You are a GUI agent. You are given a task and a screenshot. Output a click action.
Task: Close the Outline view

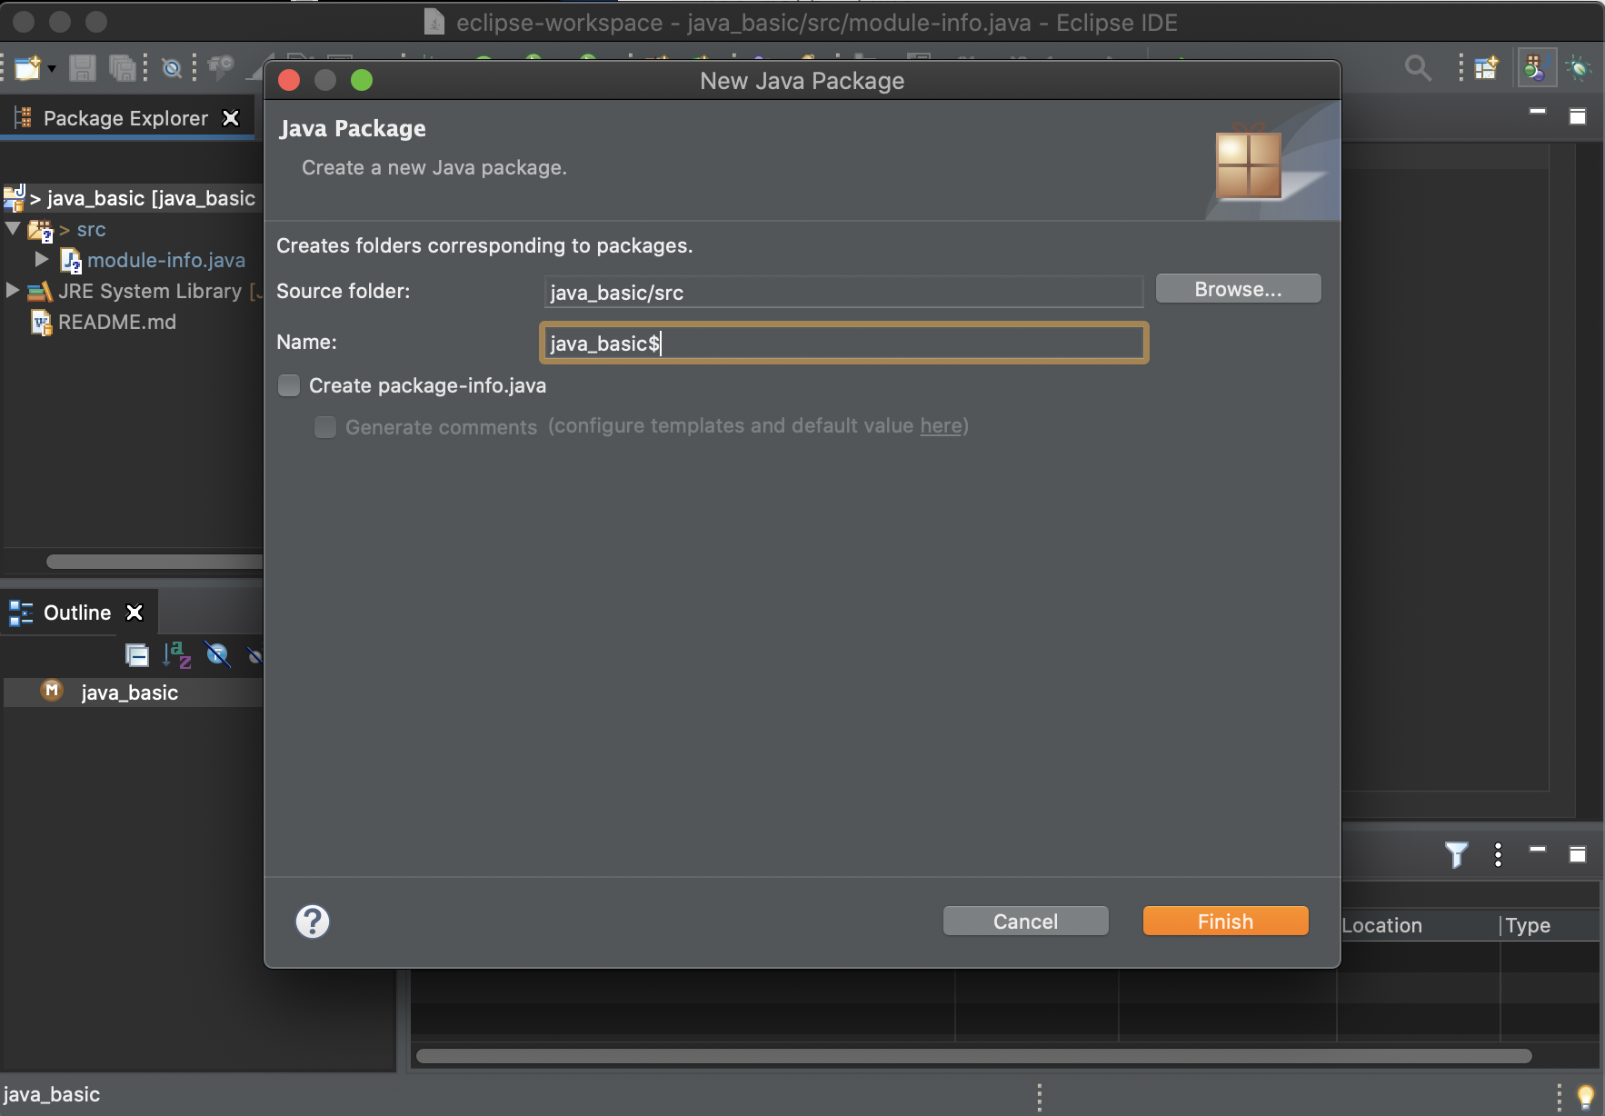click(135, 613)
